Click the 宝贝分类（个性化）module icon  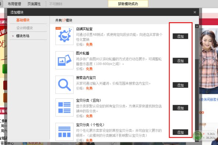point(64,132)
